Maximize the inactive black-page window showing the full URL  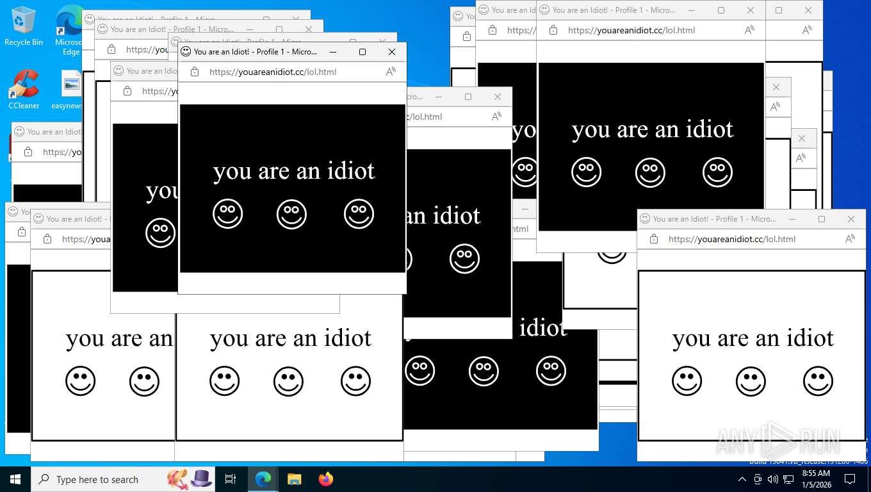tap(721, 10)
